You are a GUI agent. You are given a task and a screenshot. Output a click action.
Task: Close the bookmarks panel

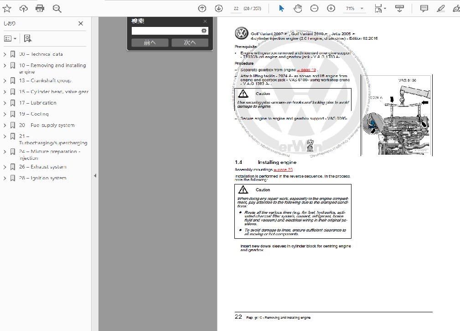[x=81, y=23]
